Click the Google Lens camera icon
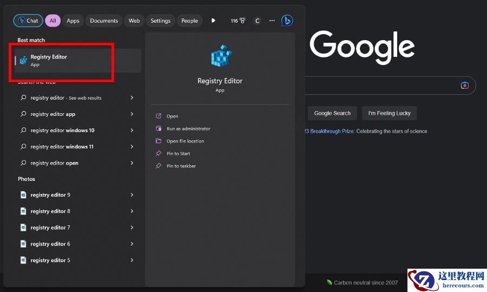 (464, 85)
